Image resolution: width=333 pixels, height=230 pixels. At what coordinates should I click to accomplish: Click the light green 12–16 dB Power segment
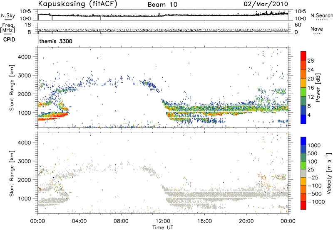[303, 92]
